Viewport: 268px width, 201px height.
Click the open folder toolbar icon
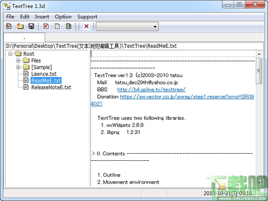coord(20,26)
